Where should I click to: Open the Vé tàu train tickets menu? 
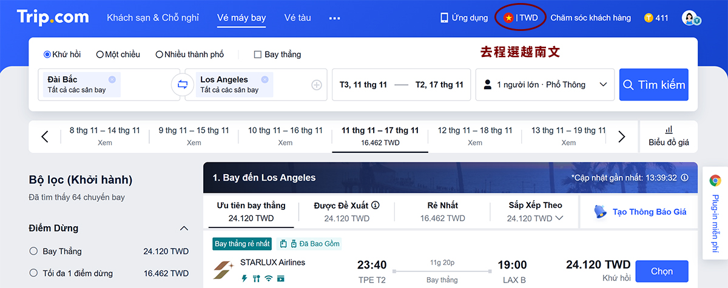297,18
